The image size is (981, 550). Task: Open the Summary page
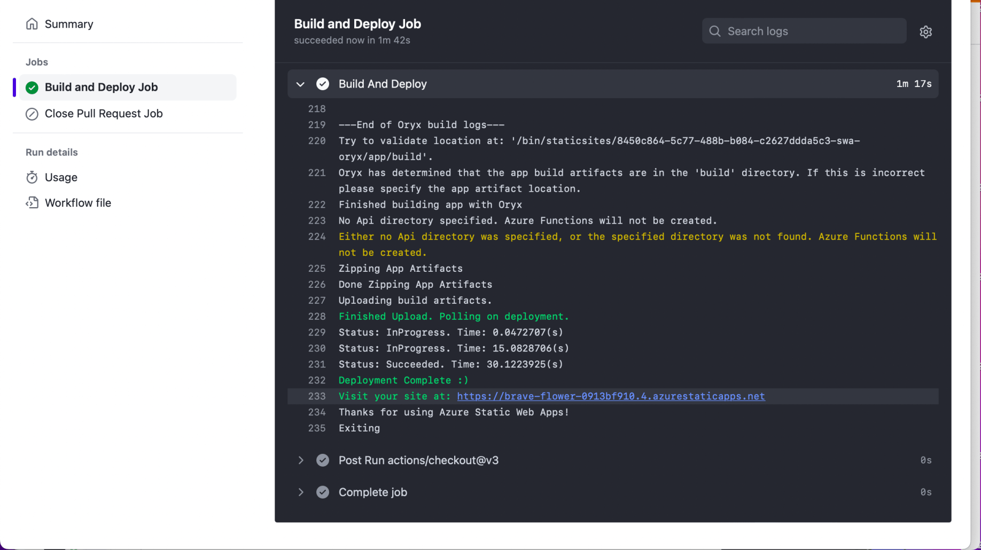(69, 24)
